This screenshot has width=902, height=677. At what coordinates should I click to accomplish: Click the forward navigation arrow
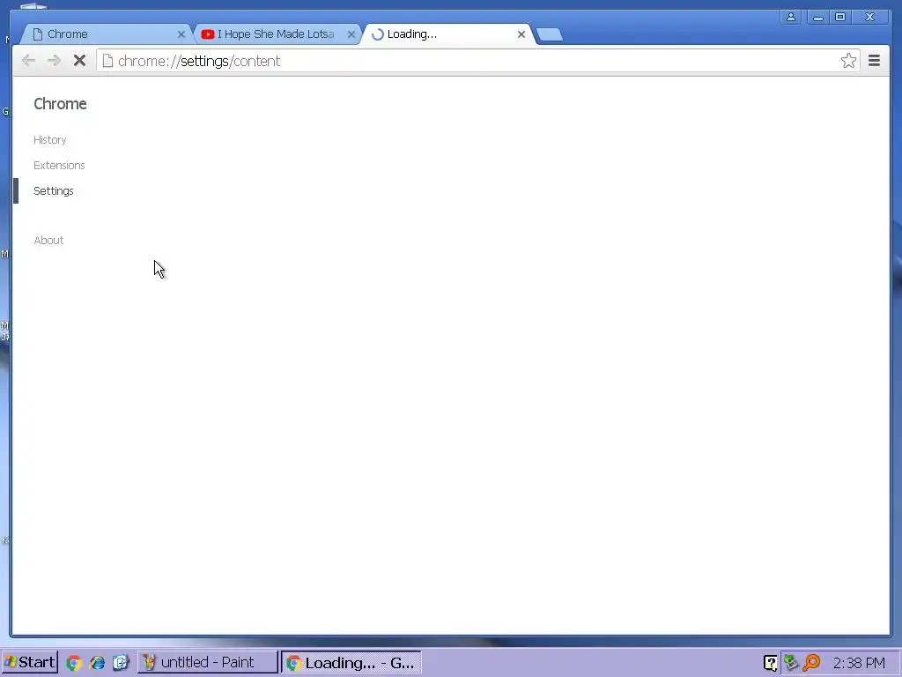tap(54, 61)
